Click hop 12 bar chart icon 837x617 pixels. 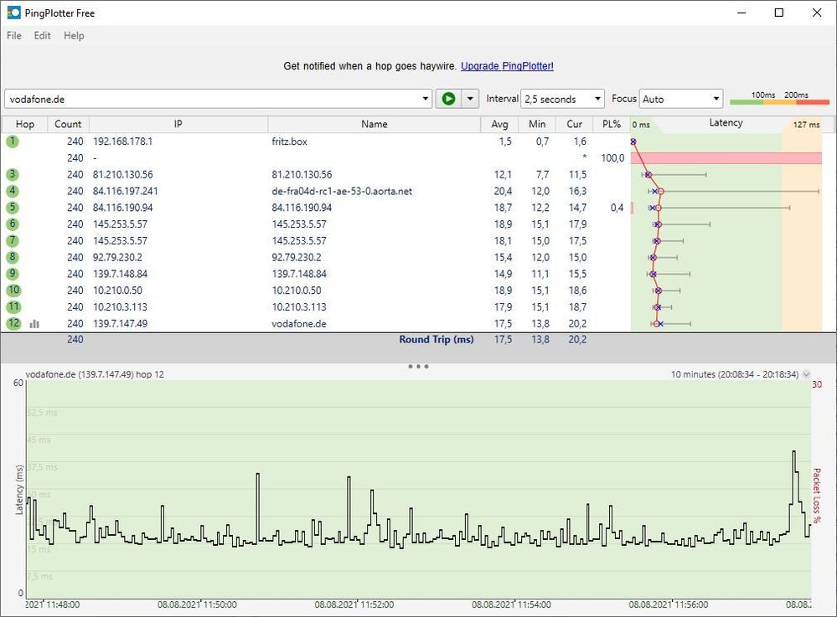coord(34,324)
